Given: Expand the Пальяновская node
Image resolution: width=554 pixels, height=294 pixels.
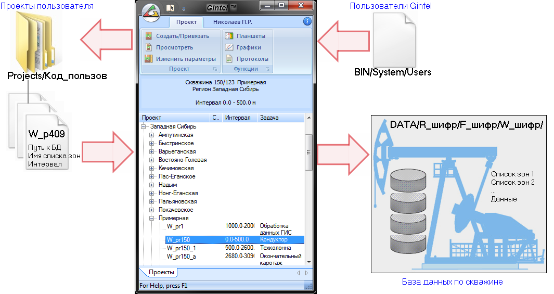Looking at the screenshot, I should click(x=151, y=201).
